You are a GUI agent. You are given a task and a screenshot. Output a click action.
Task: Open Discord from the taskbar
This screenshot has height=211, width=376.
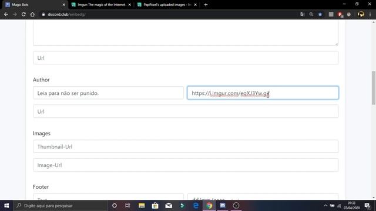[x=223, y=206]
